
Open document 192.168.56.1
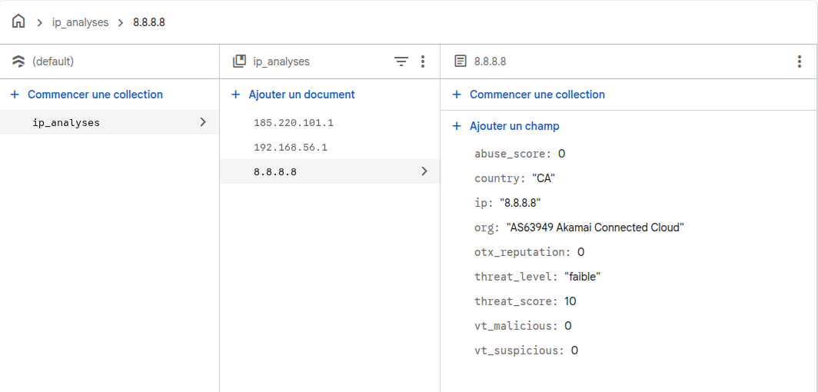coord(290,147)
